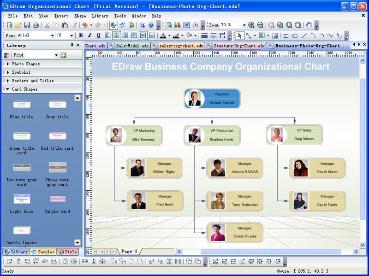Select the Zoom In magnifier icon
The height and width of the screenshot is (276, 369).
coord(251,25)
